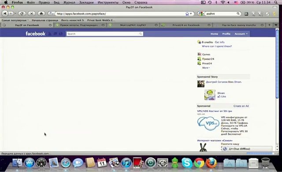Viewport: 282px width, 172px height.
Task: Open iTunes from the Dock
Action: tap(126, 163)
